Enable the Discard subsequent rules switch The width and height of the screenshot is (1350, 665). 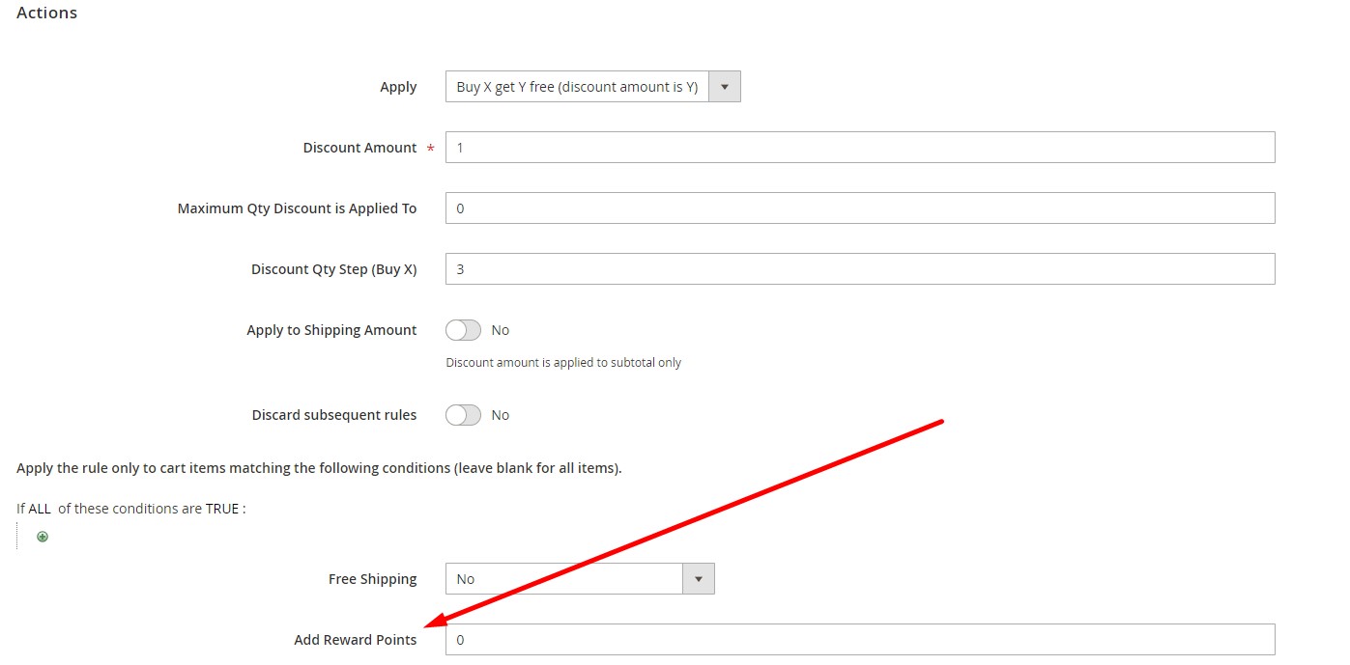(463, 415)
